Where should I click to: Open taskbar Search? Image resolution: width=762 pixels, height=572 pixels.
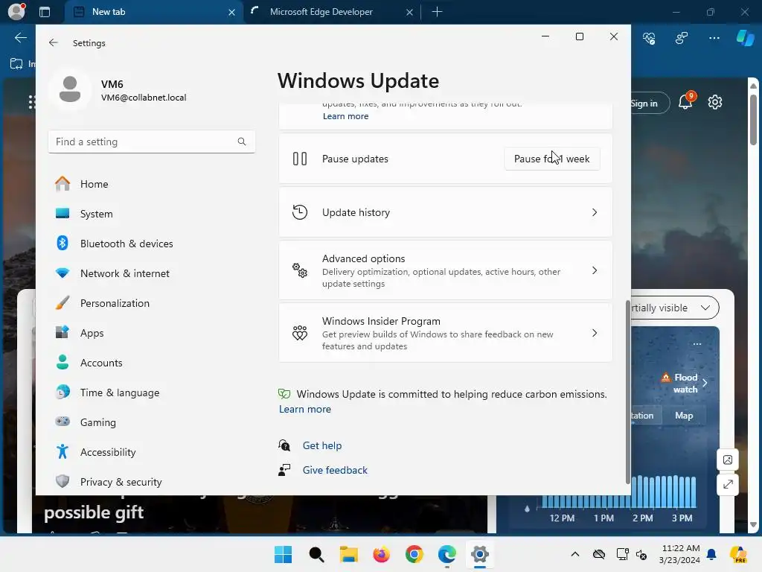pyautogui.click(x=316, y=554)
